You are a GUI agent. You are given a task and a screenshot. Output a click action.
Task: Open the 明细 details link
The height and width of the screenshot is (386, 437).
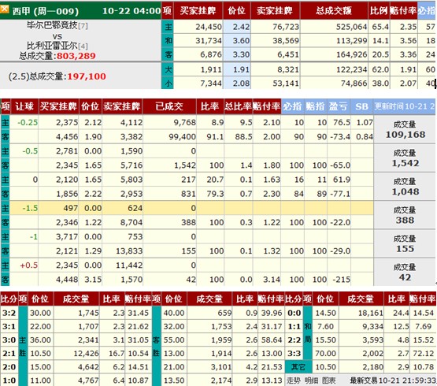[x=311, y=380]
